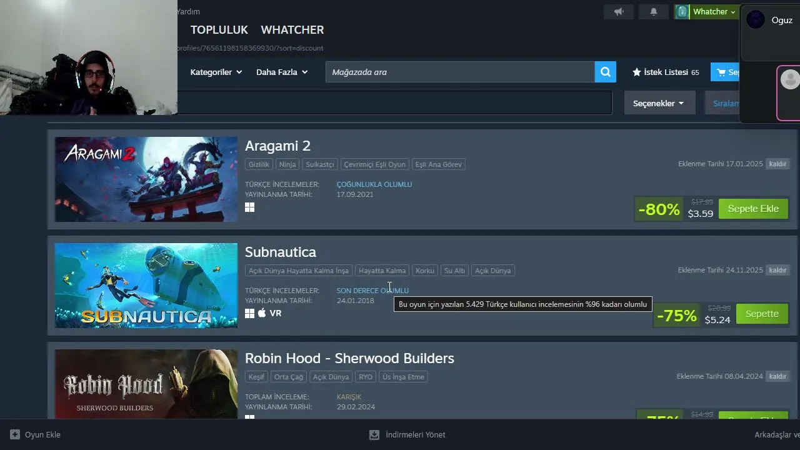Open announcements megaphone icon
Image resolution: width=800 pixels, height=450 pixels.
(x=619, y=12)
